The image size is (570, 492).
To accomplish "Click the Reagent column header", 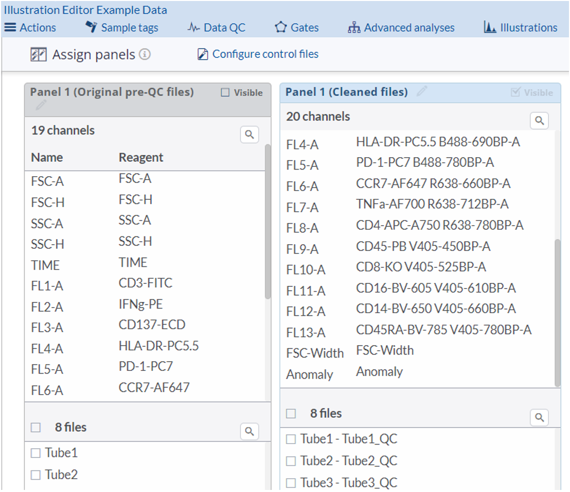I will pyautogui.click(x=141, y=158).
